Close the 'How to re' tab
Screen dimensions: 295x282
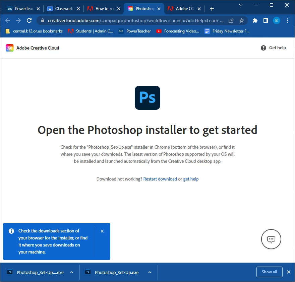click(x=119, y=9)
